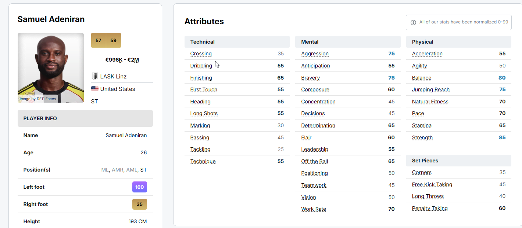Viewport: 522px width, 228px height.
Task: Click the €996K - €2M value text
Action: click(122, 60)
